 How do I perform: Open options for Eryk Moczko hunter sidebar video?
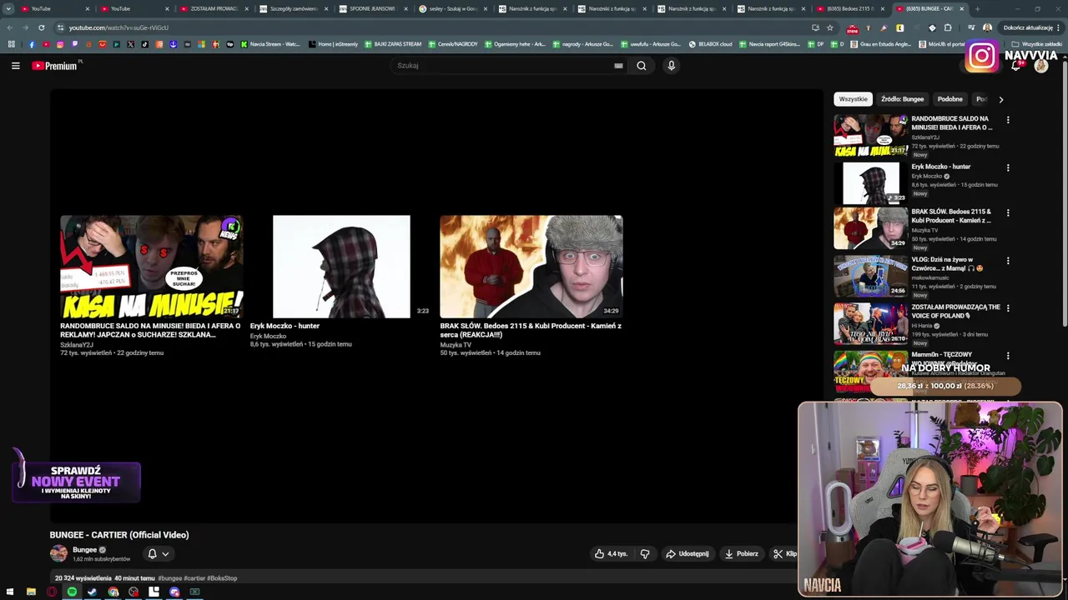[1007, 167]
